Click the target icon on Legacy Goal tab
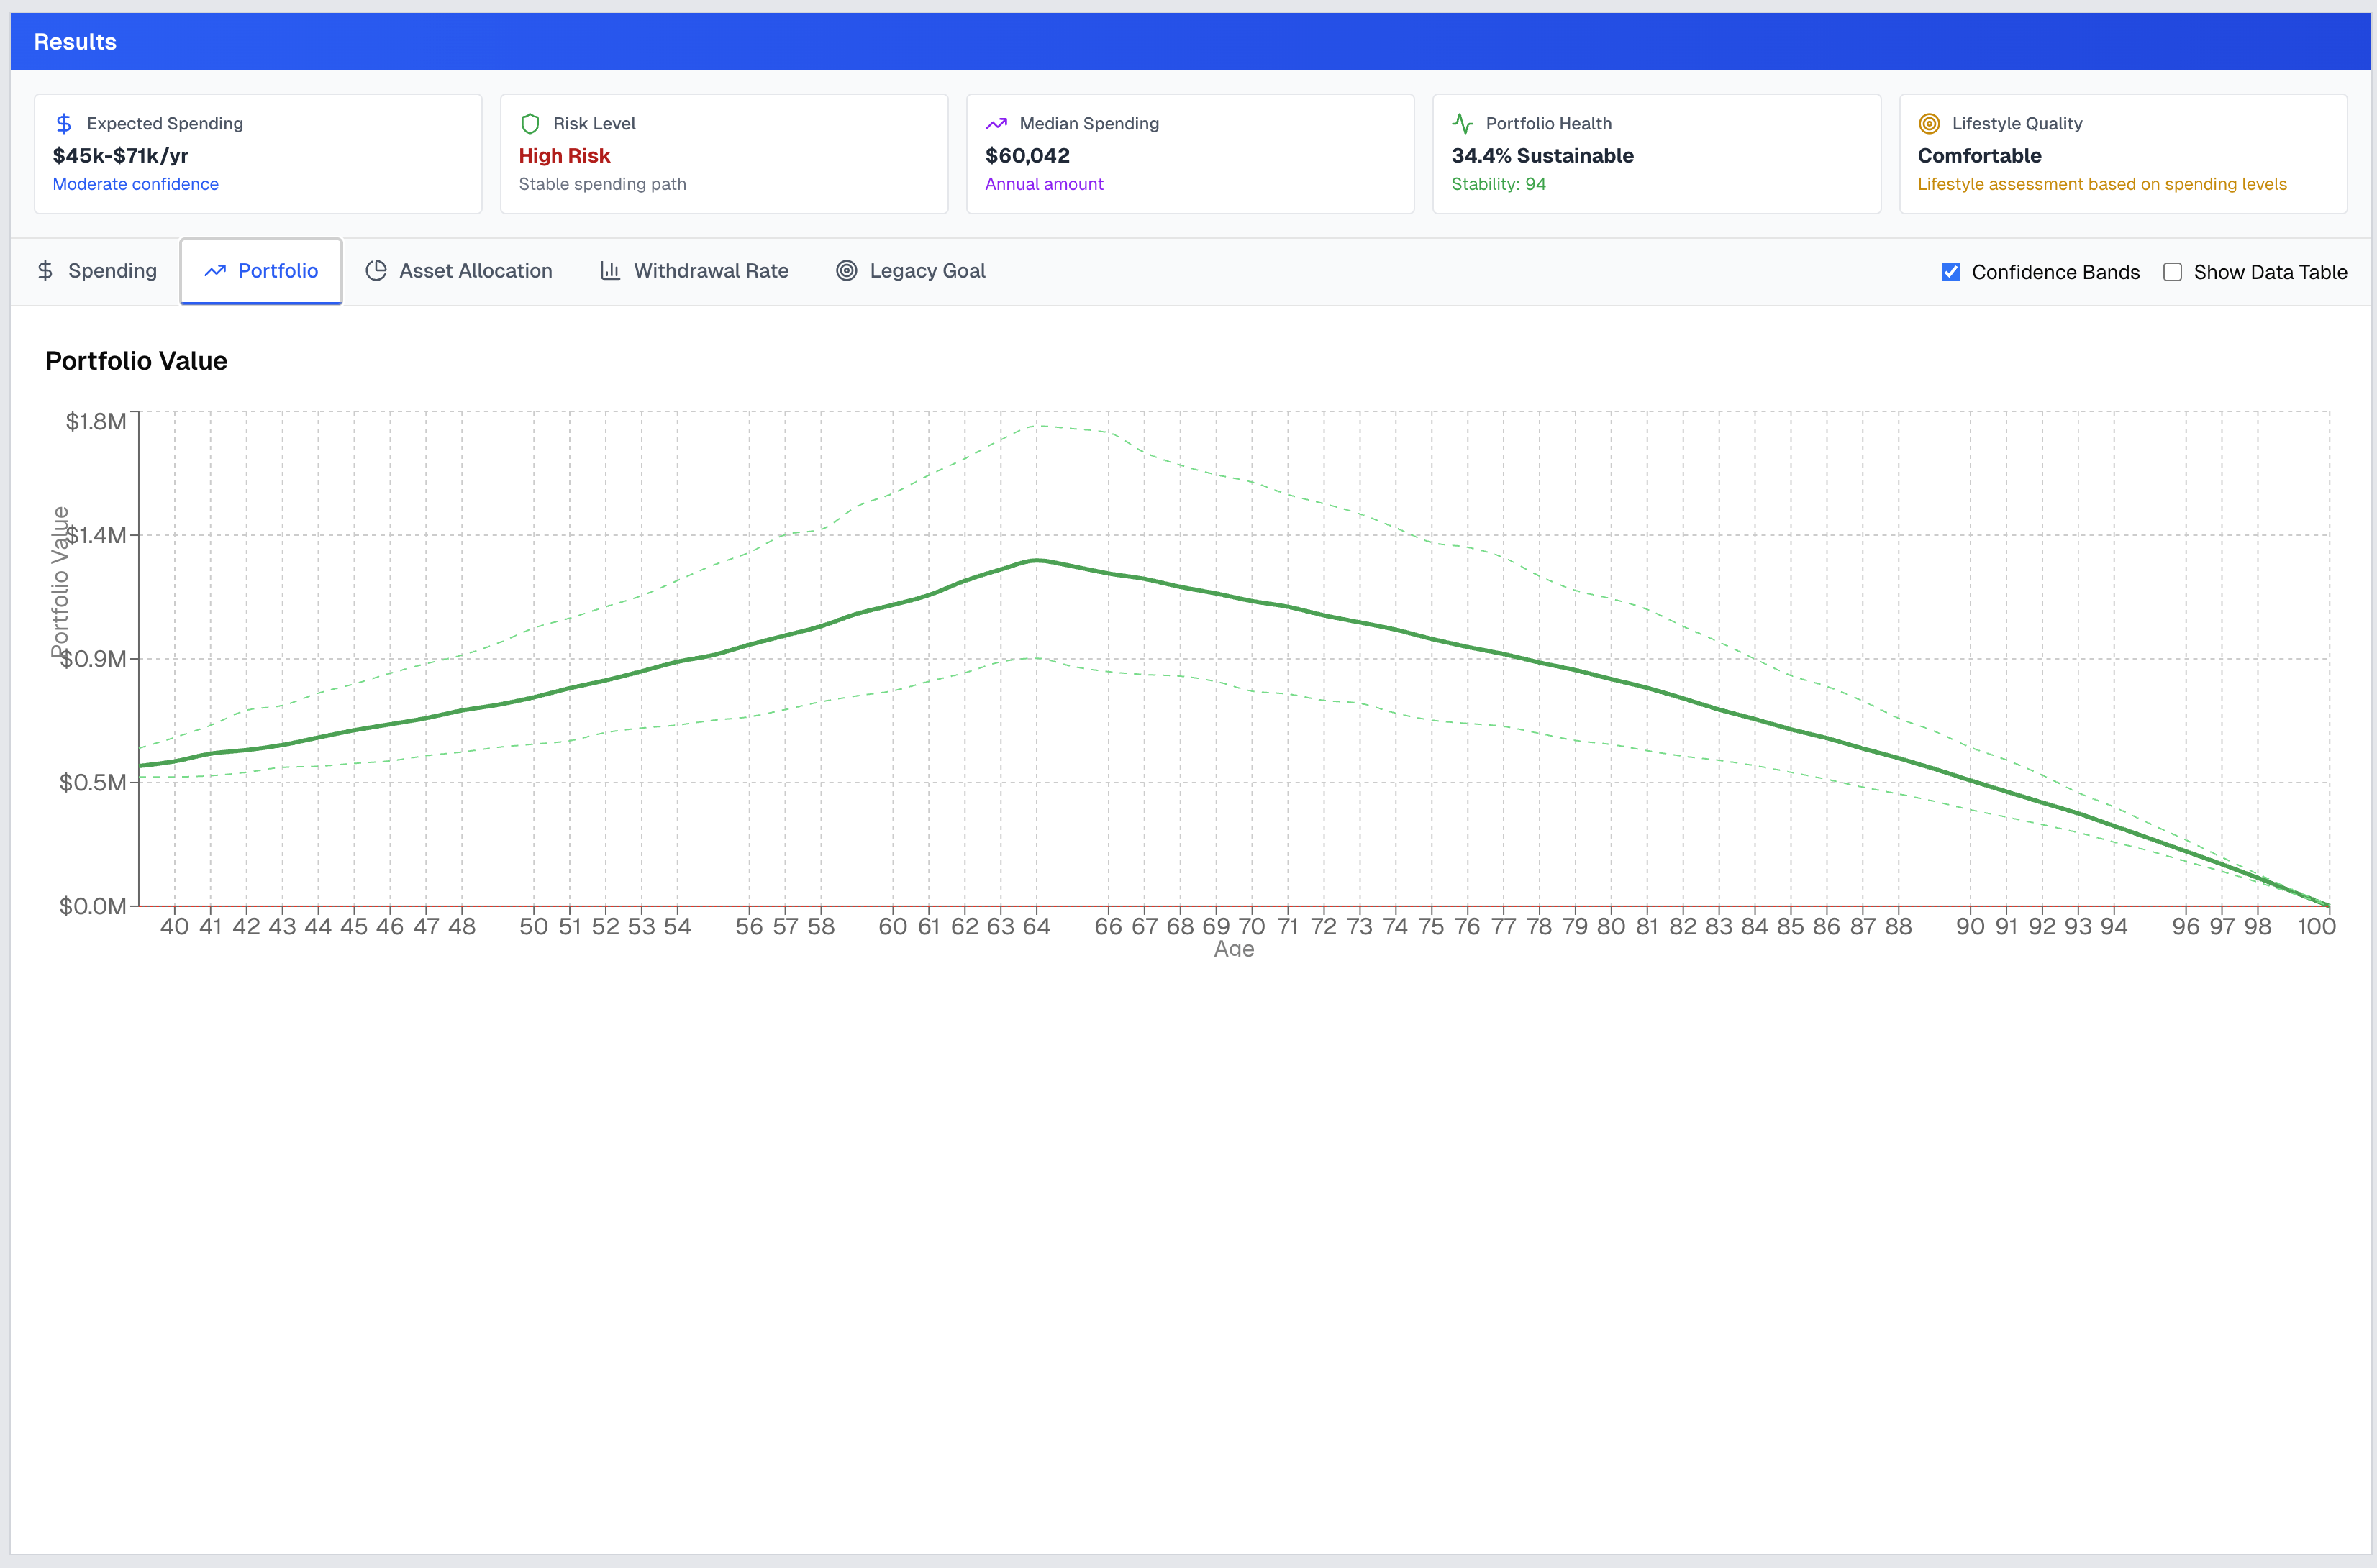The width and height of the screenshot is (2377, 1568). [846, 271]
